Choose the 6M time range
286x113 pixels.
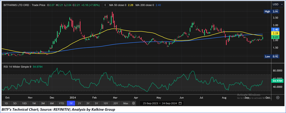tap(52, 103)
